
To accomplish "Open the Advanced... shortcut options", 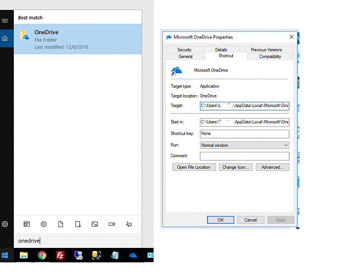I will (272, 167).
